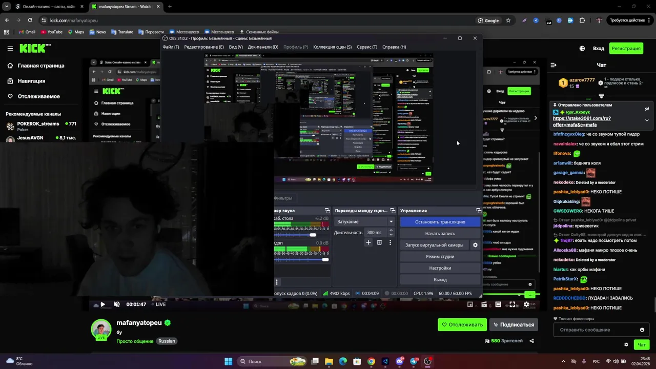Open Chrome extensions puzzle icon
This screenshot has height=369, width=656.
coord(582,20)
